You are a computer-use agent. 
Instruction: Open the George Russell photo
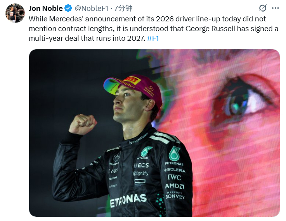154,132
